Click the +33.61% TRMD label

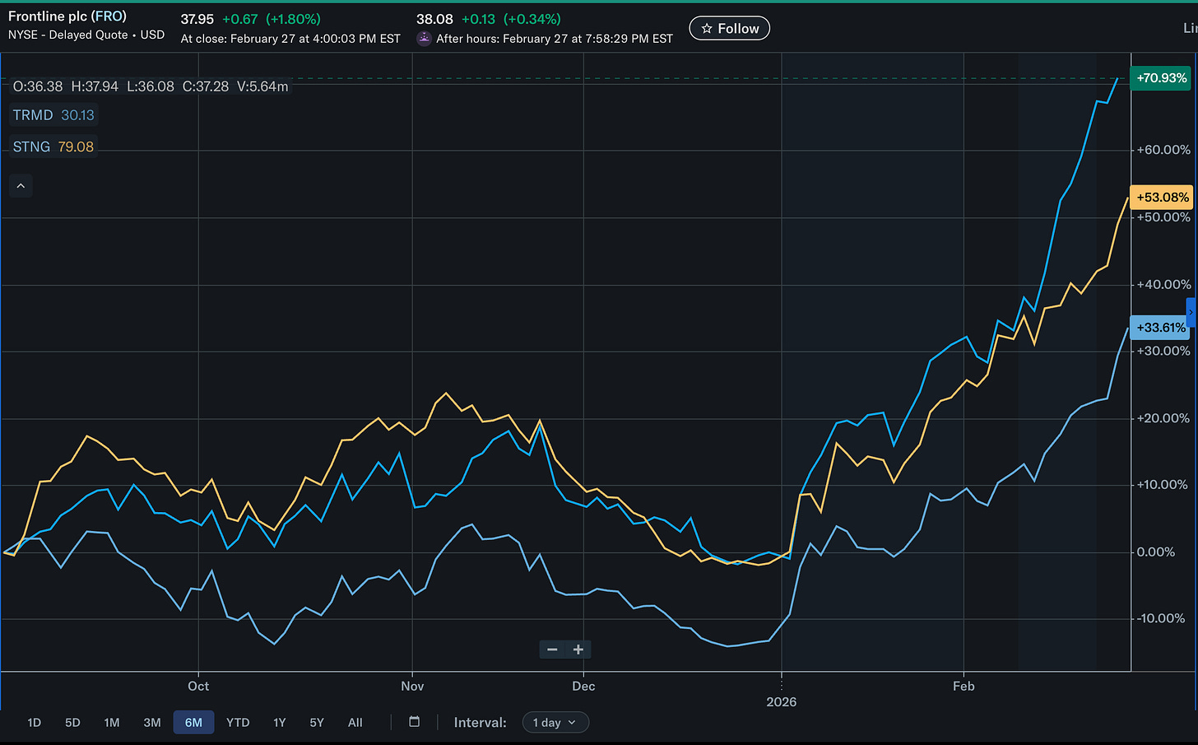[x=1160, y=328]
